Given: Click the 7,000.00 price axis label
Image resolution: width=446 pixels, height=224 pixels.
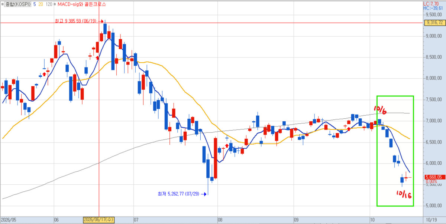Looking at the screenshot, I should click(434, 121).
